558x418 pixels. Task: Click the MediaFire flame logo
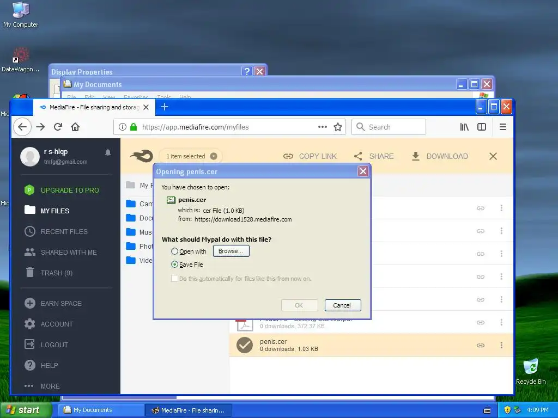(x=142, y=156)
